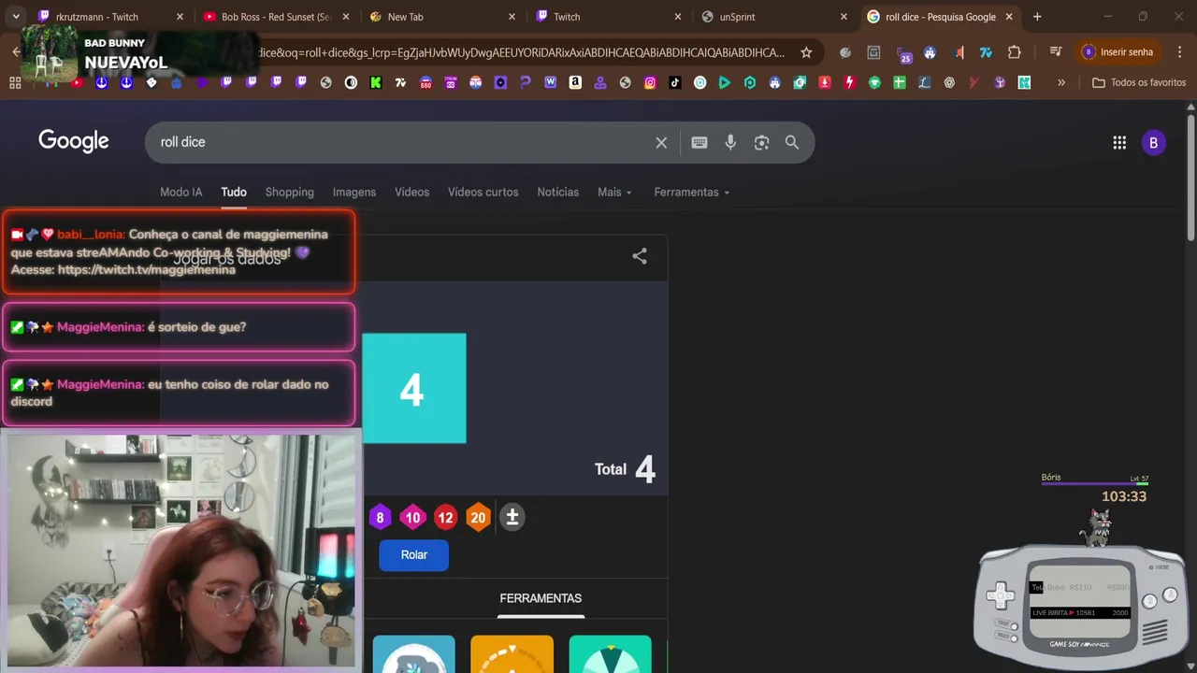
Task: Open the Chrome three-dot menu
Action: point(1179,52)
